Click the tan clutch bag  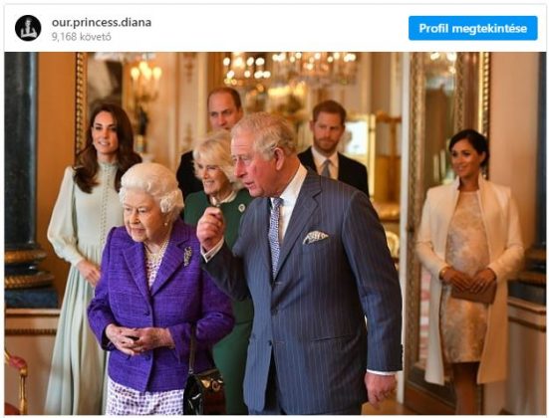pos(473,292)
